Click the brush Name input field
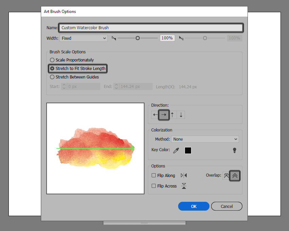Image resolution: width=289 pixels, height=231 pixels. click(x=151, y=28)
